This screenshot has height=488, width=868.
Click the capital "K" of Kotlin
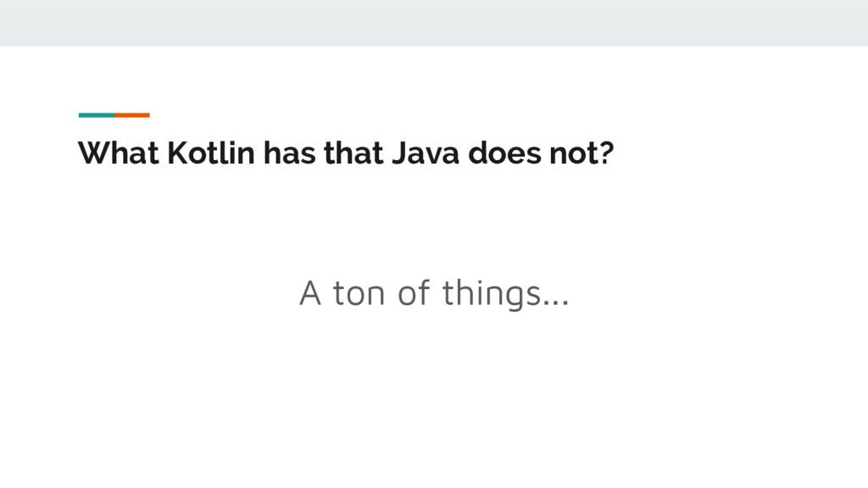pos(173,154)
